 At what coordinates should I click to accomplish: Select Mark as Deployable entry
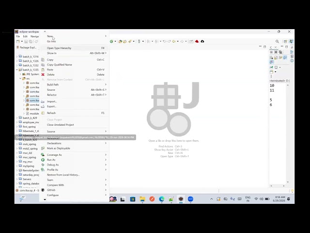pyautogui.click(x=75, y=148)
